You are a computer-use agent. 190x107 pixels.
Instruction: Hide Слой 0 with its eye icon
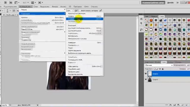[x=146, y=80]
